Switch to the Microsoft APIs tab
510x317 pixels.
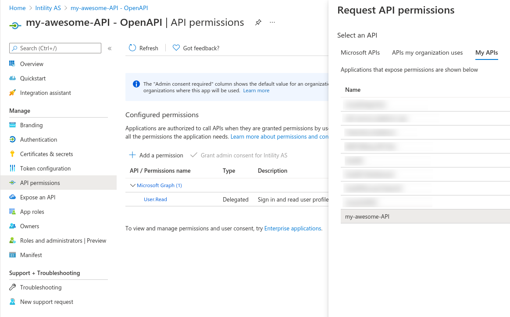pyautogui.click(x=360, y=52)
